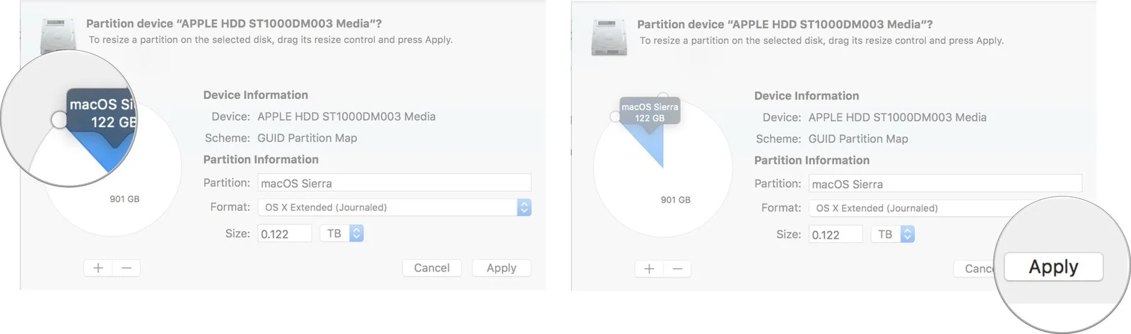This screenshot has height=334, width=1131.
Task: Select the blue macOS Sierra wedge in right pie chart
Action: coord(652,145)
